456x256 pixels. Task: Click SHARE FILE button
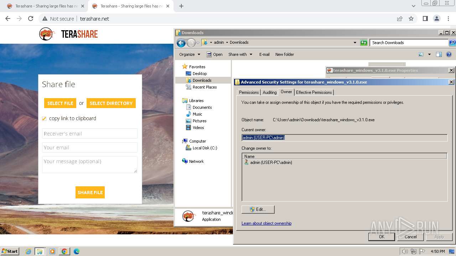pyautogui.click(x=90, y=192)
